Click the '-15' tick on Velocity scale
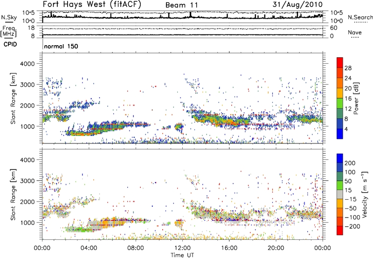 tap(351, 199)
